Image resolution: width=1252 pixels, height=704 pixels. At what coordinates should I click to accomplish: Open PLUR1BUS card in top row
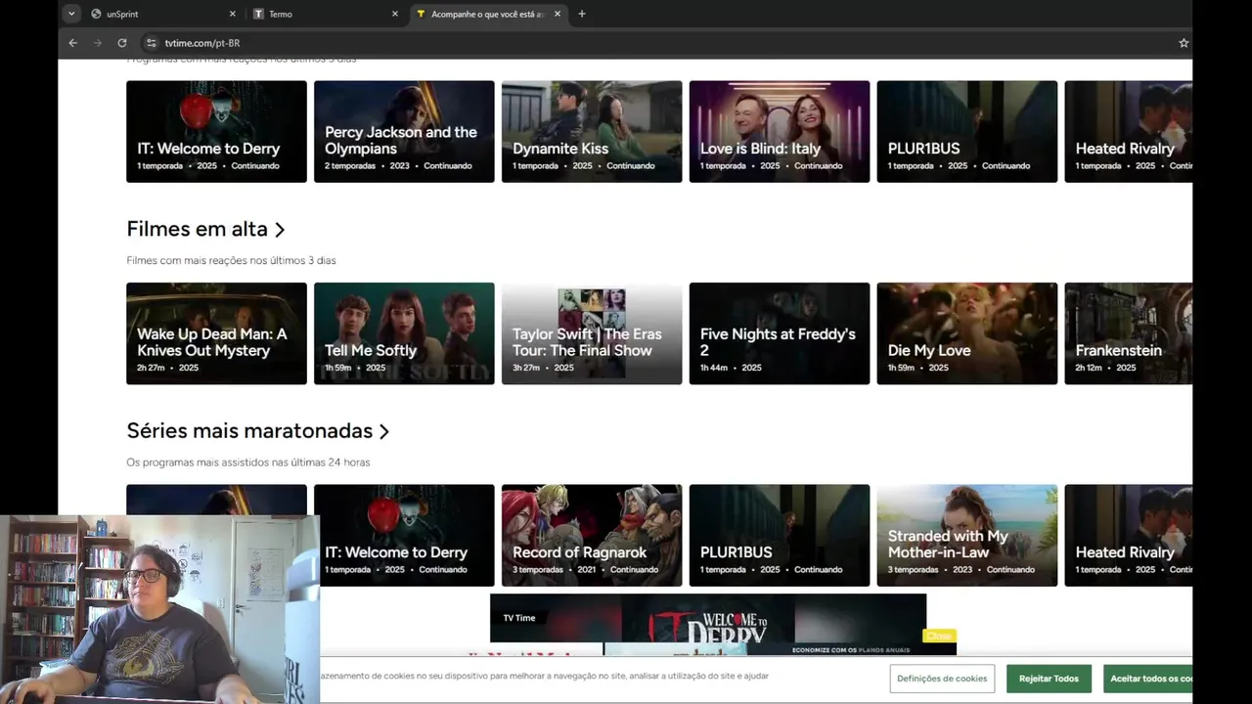(x=967, y=131)
